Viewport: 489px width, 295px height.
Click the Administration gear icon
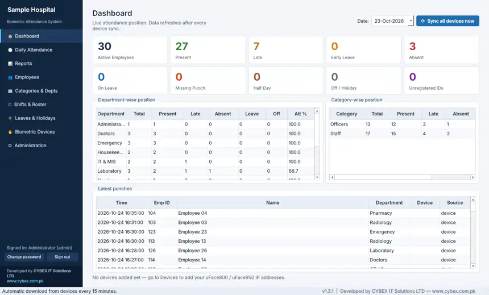[x=10, y=146]
